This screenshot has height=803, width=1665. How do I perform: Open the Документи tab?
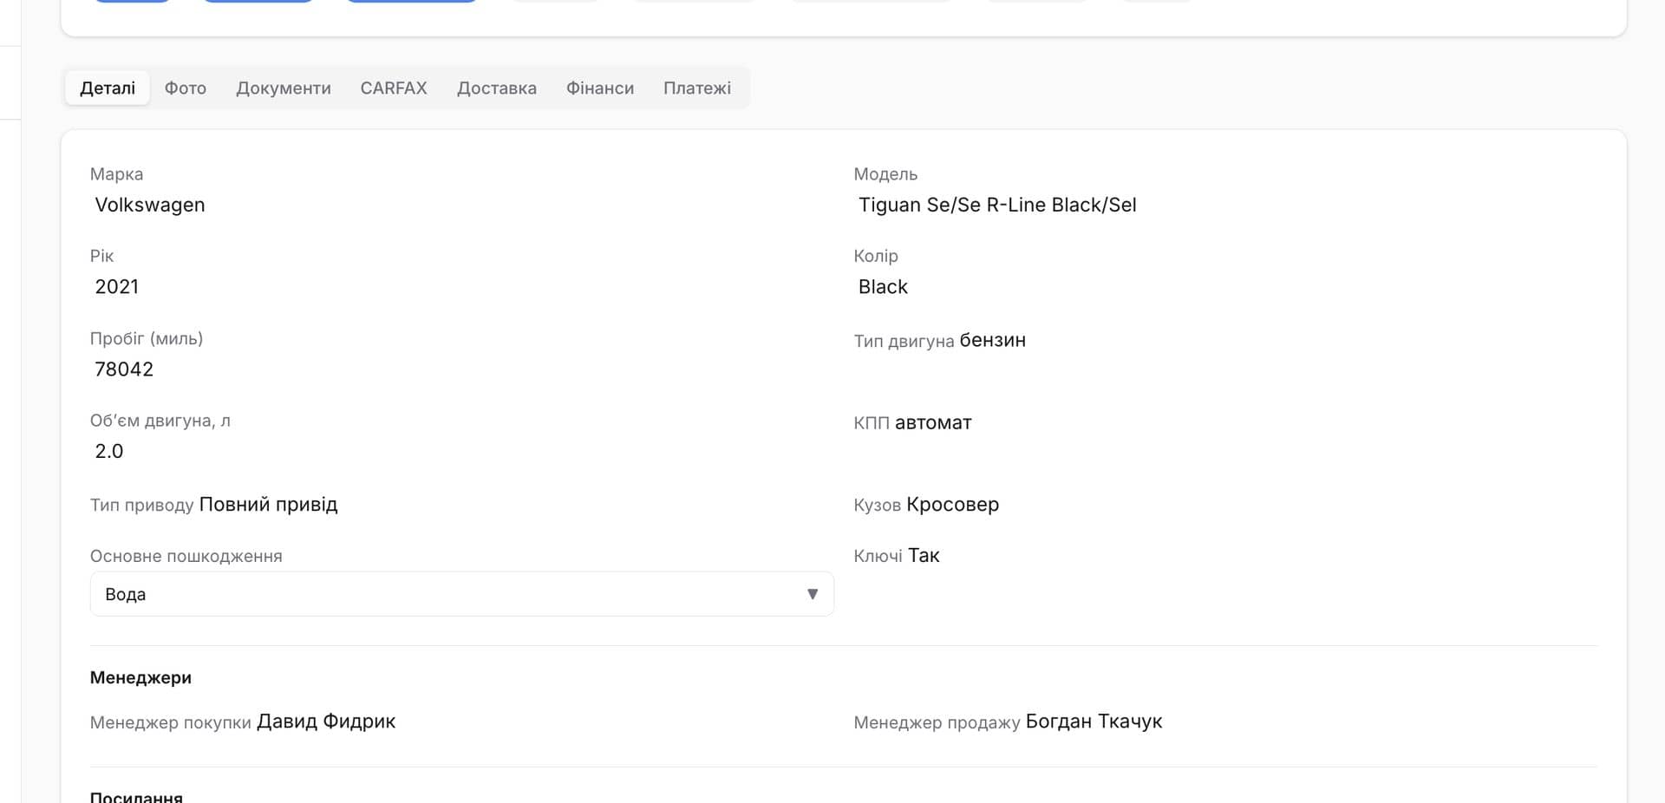284,88
